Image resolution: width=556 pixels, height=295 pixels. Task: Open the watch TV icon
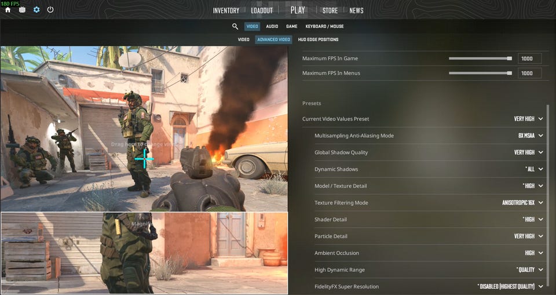pyautogui.click(x=22, y=10)
